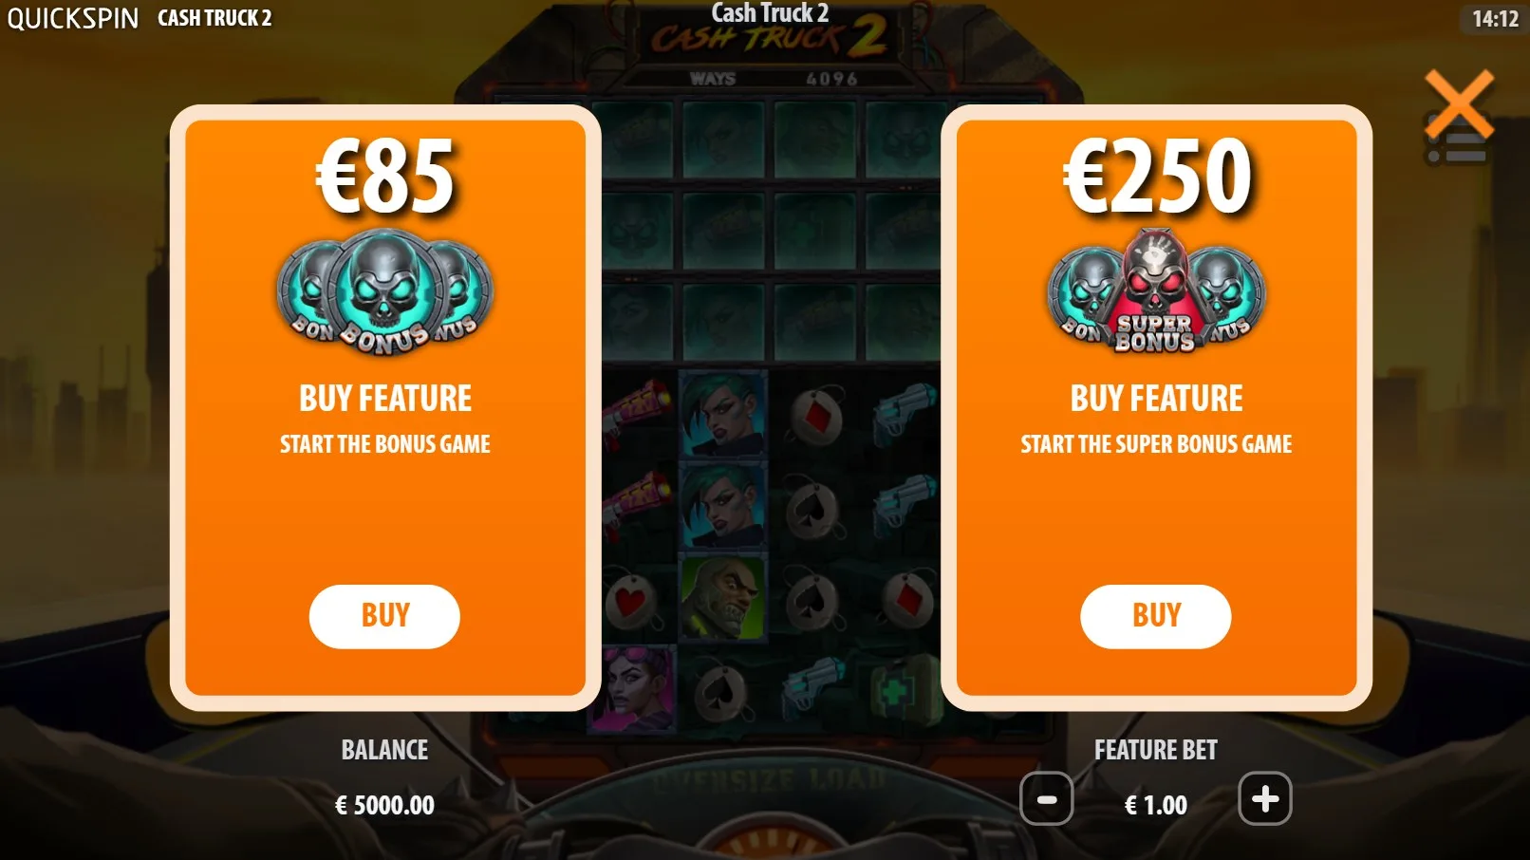The height and width of the screenshot is (860, 1530).
Task: Click the clock showing 14:12
Action: click(x=1495, y=19)
